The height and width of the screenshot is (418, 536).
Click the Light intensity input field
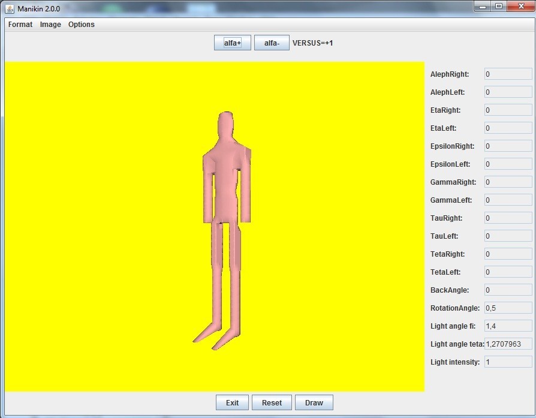[508, 362]
